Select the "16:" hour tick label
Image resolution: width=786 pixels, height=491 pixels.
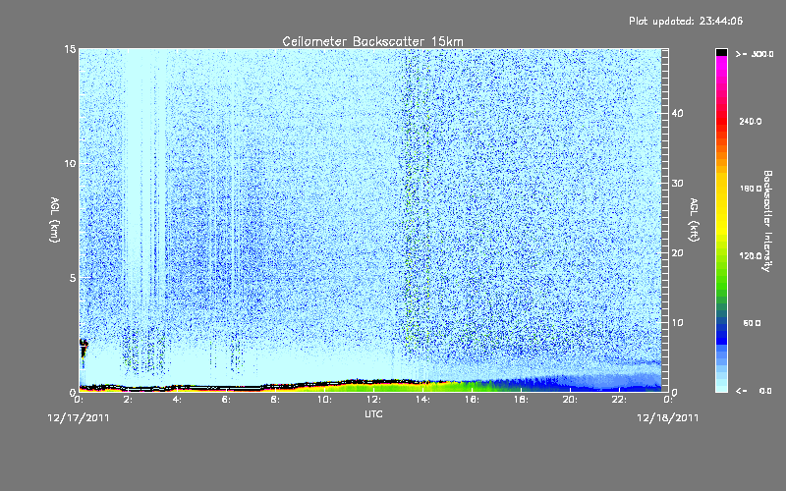tap(472, 400)
